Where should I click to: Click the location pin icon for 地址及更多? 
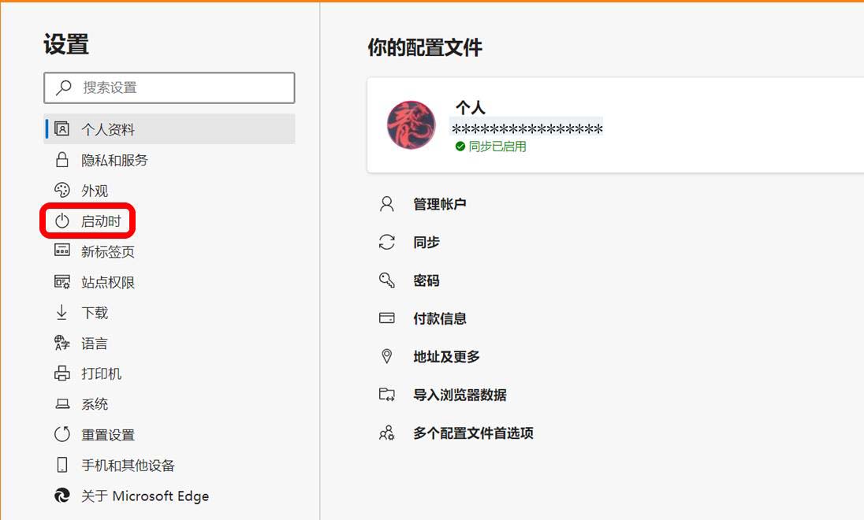point(386,356)
